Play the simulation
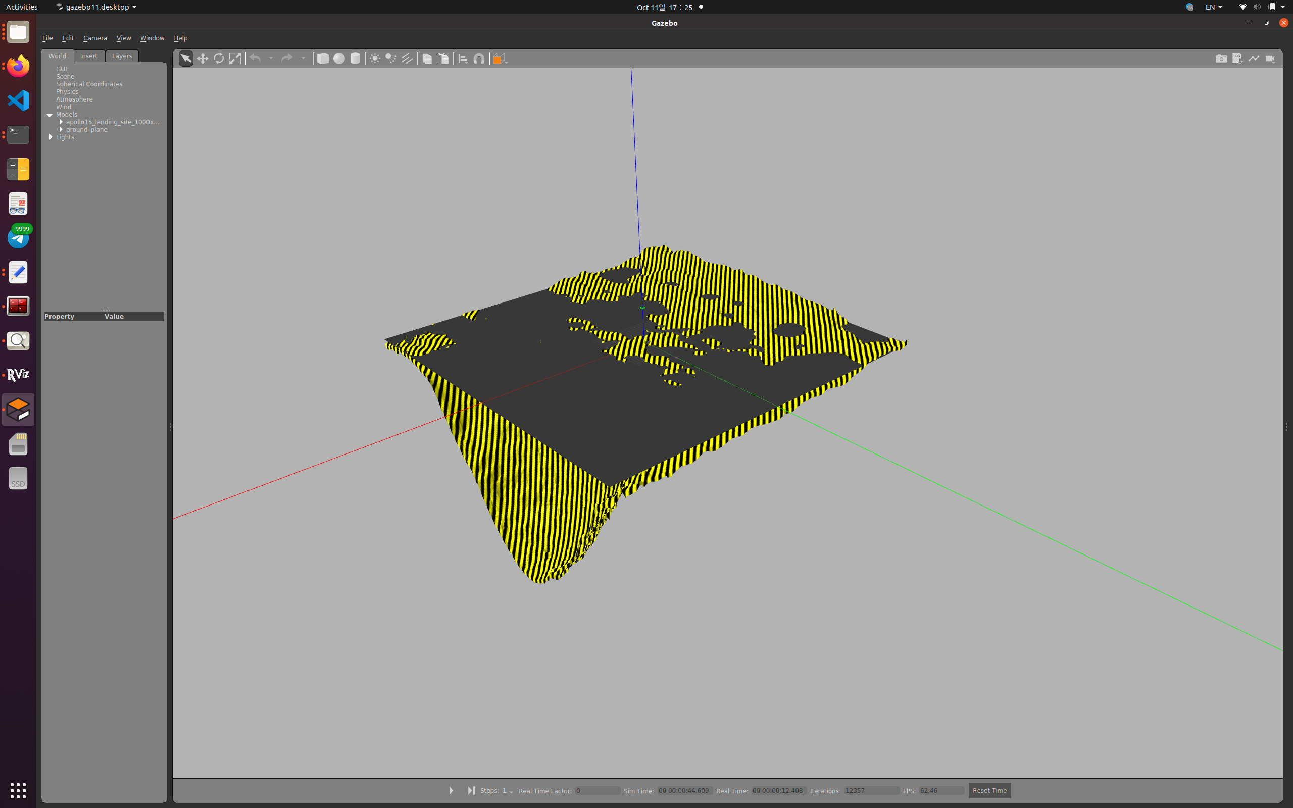This screenshot has height=808, width=1293. point(451,790)
